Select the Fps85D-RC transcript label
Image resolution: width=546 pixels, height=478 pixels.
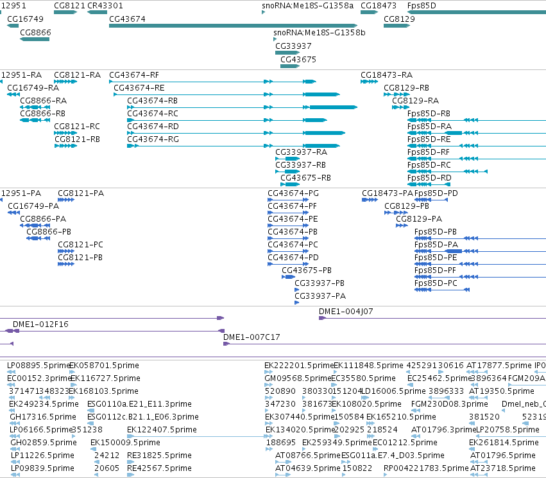[429, 165]
